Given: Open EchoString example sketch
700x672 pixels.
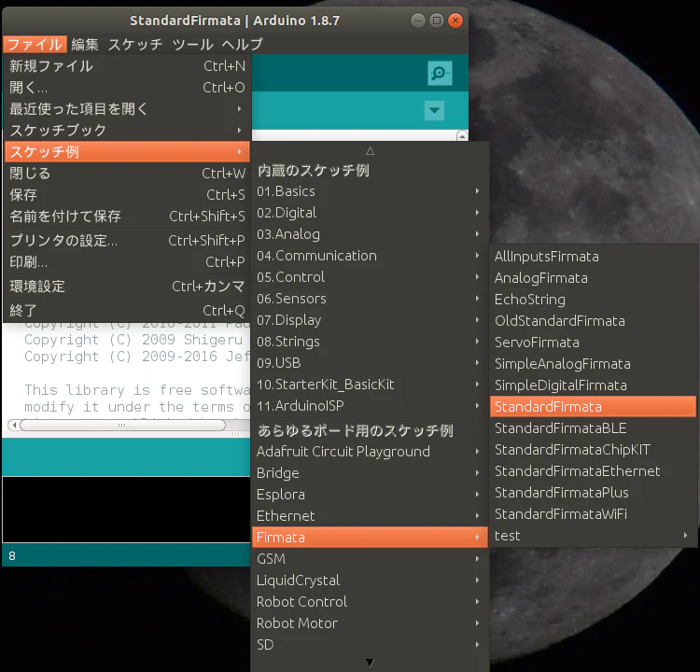Looking at the screenshot, I should coord(593,300).
